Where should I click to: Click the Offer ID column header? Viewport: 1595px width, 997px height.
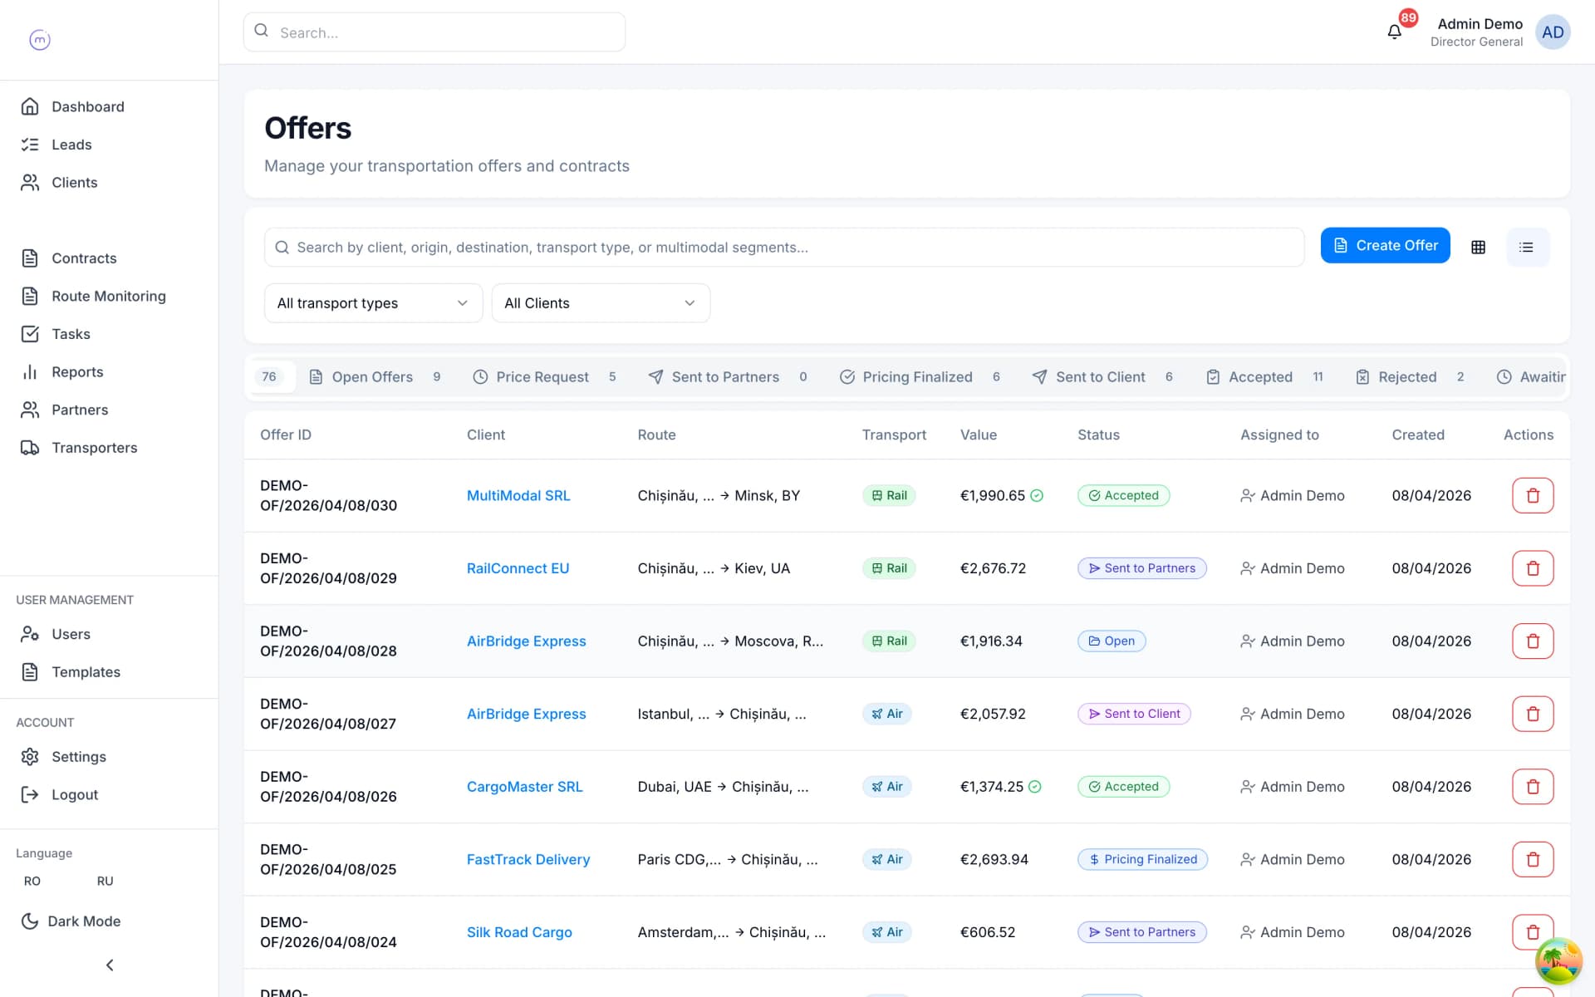click(286, 435)
